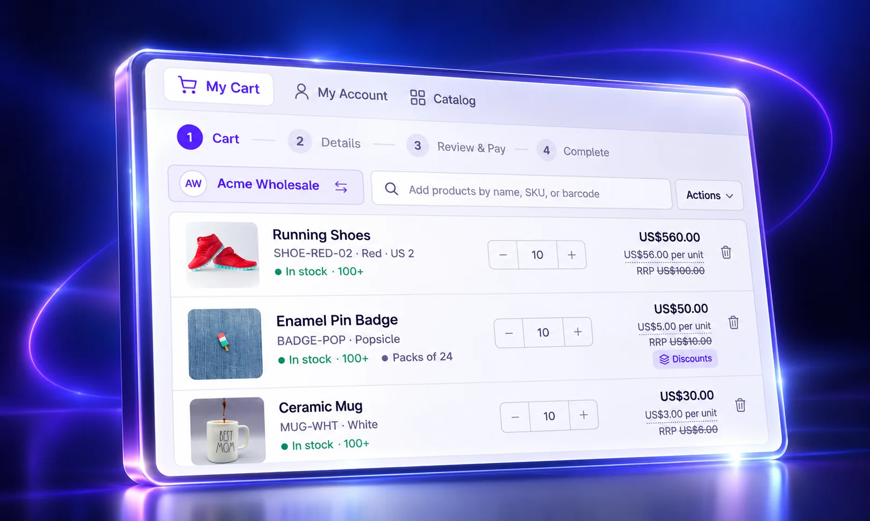The height and width of the screenshot is (521, 870).
Task: Click the Discounts button
Action: 686,359
